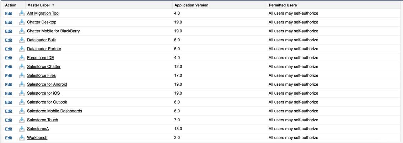Open the Salesforce Mobile Dashboards link
This screenshot has height=143, width=403.
click(54, 111)
